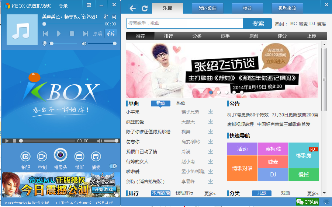Image resolution: width=332 pixels, height=207 pixels.
Task: Open the 虚拟视频教程 announcement link
Action: (240, 124)
